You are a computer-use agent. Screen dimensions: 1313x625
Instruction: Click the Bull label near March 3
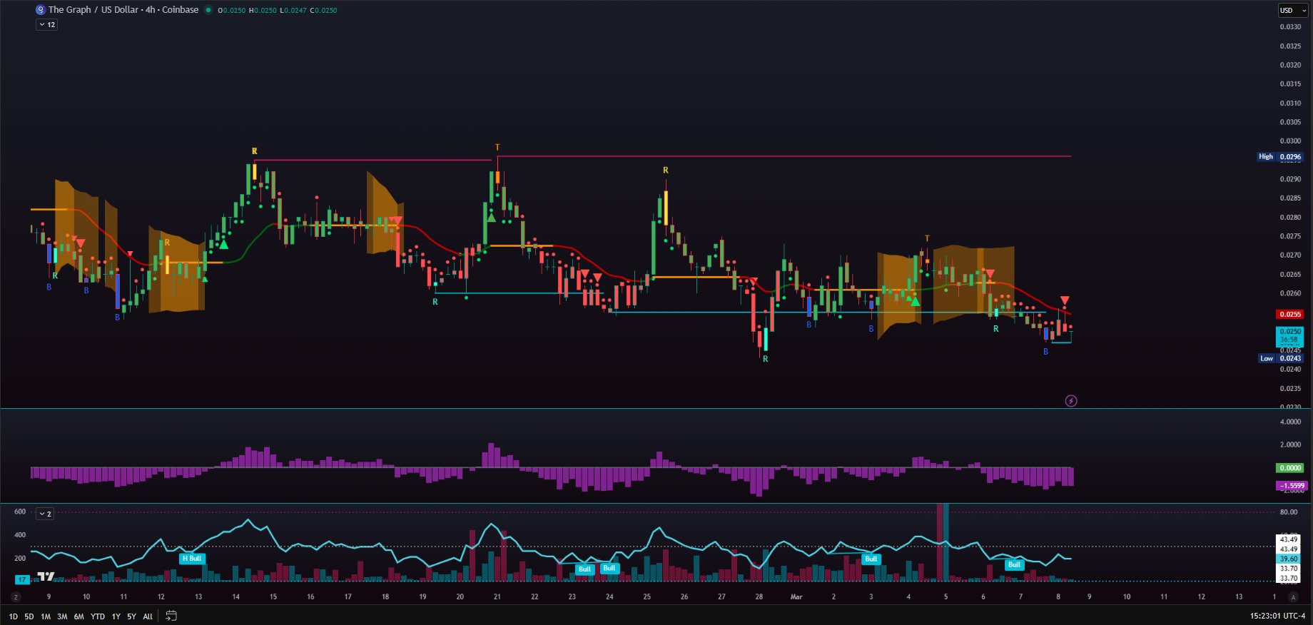pyautogui.click(x=871, y=559)
